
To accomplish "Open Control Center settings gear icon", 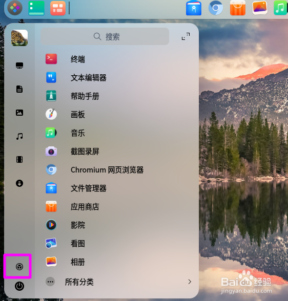I will pyautogui.click(x=19, y=267).
